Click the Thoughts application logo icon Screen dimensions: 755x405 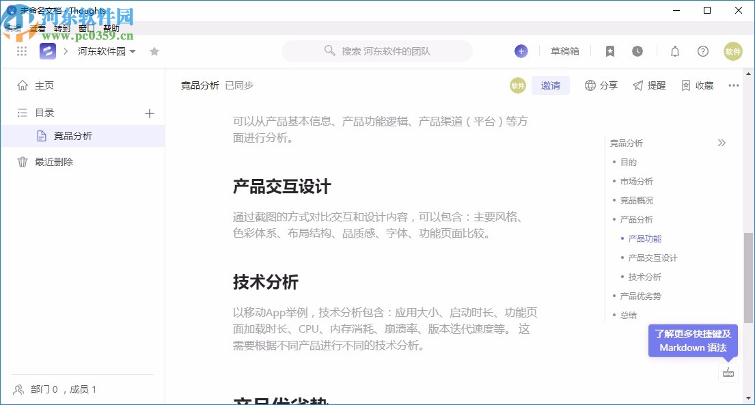[x=47, y=51]
